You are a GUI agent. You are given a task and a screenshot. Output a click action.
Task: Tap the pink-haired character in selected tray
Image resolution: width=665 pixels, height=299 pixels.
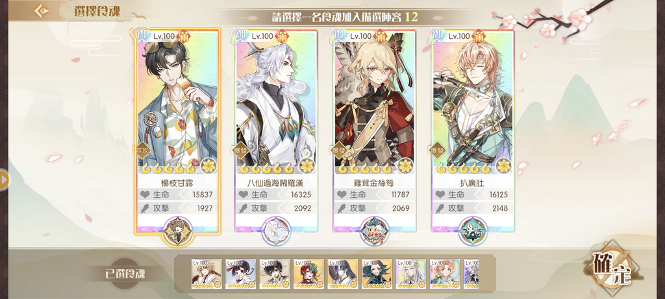(445, 274)
